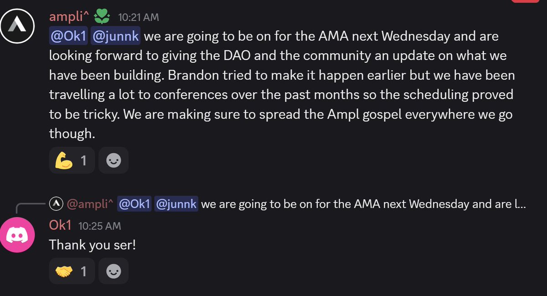Screen dimensions: 547x296
Task: Click @ampli^ name in the reply preview
Action: point(90,205)
